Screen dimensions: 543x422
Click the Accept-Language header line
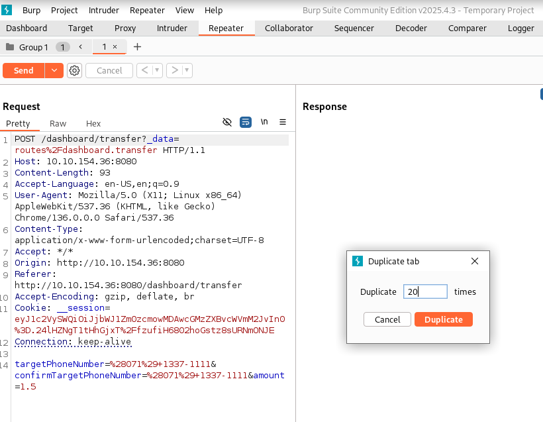point(97,184)
